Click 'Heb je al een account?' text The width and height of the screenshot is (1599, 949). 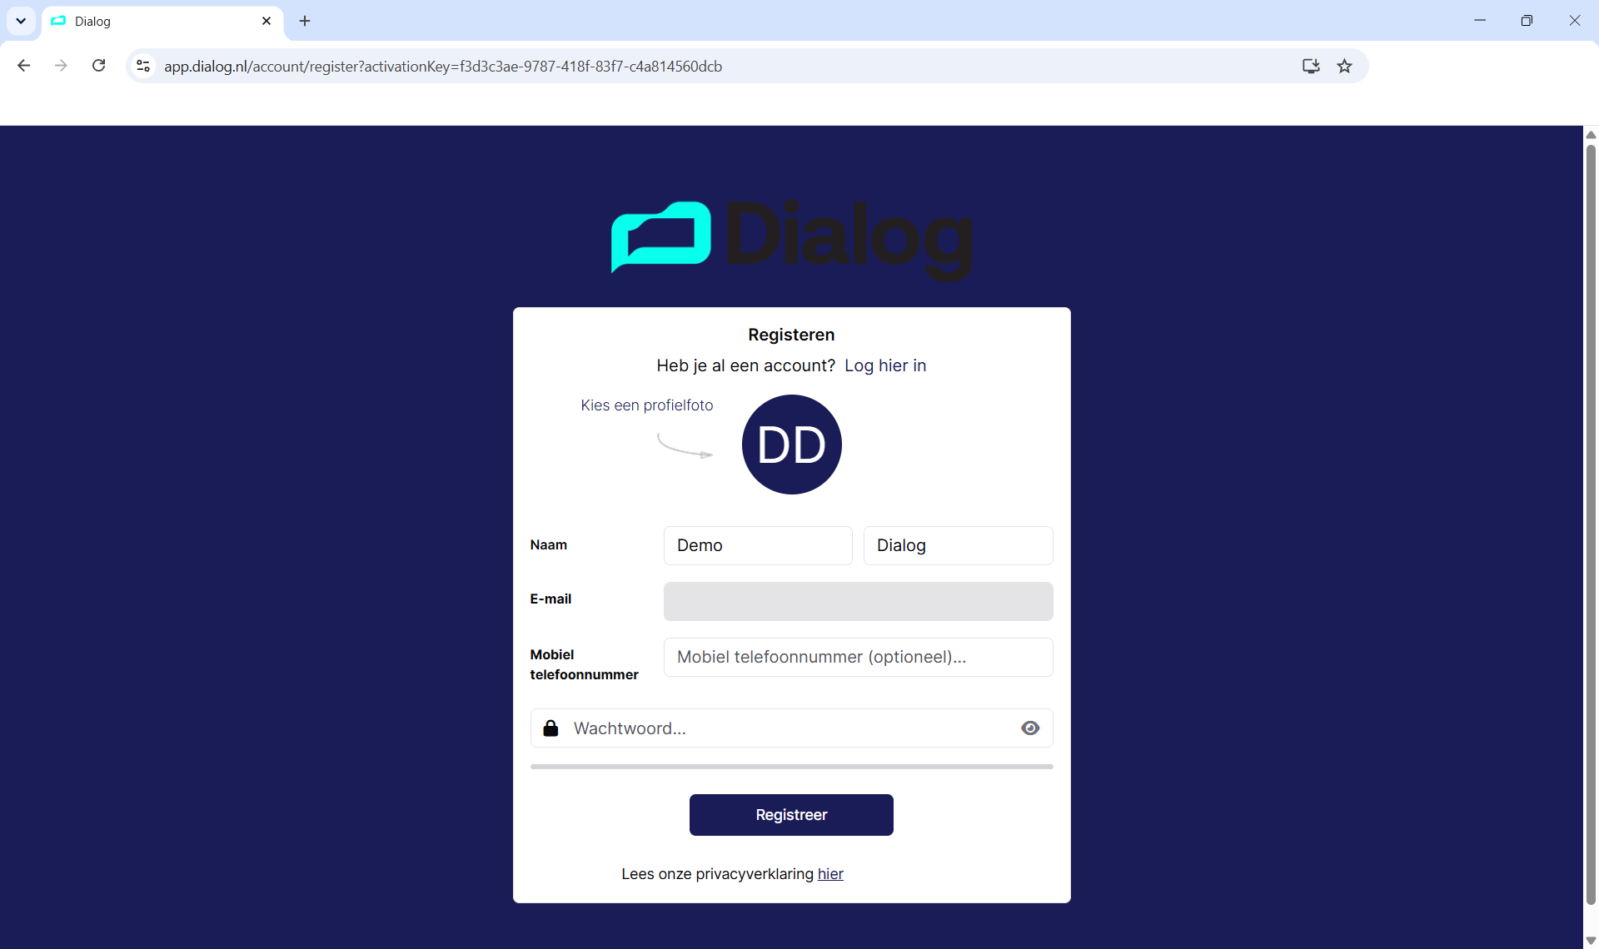pyautogui.click(x=745, y=365)
